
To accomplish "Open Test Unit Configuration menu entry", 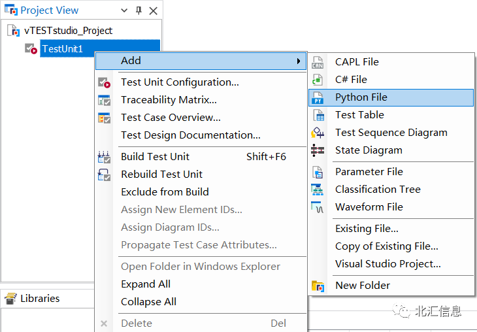I will 180,82.
